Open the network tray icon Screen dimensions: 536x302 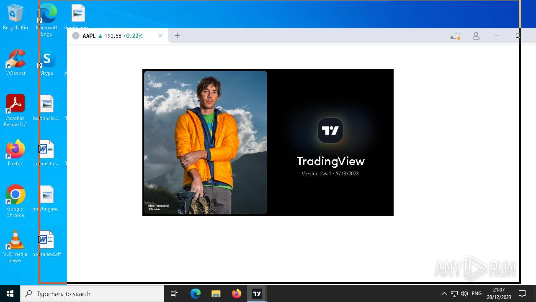click(x=454, y=294)
